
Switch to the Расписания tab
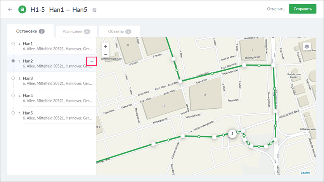(x=76, y=31)
